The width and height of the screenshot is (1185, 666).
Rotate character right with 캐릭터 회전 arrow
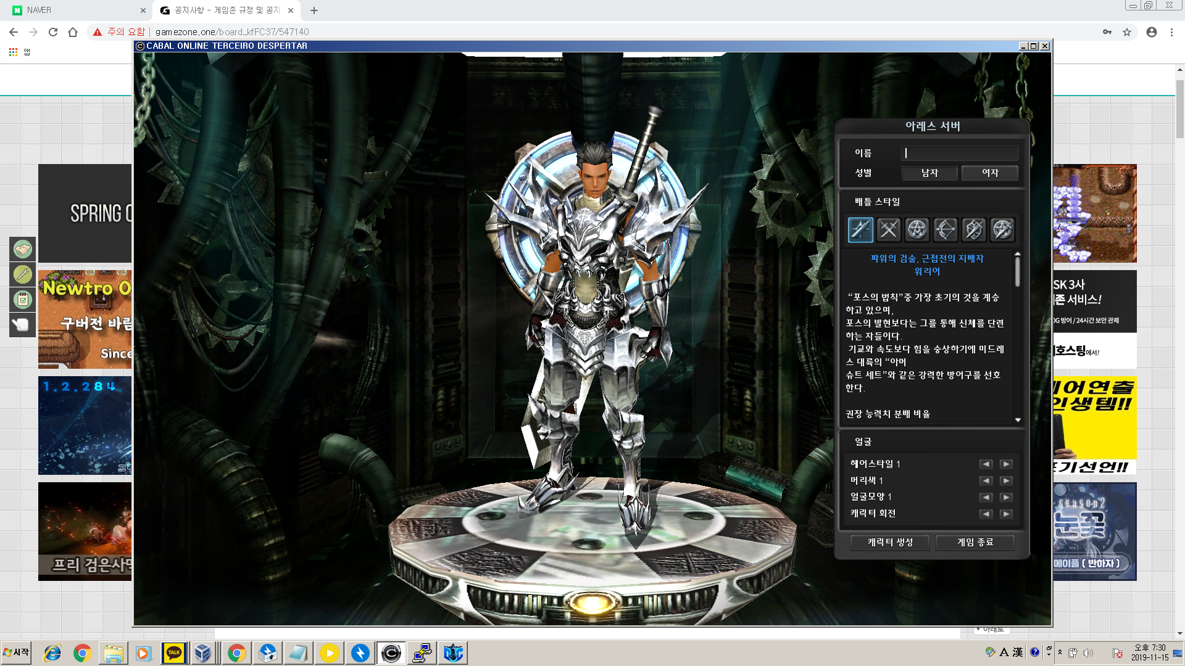(1006, 514)
